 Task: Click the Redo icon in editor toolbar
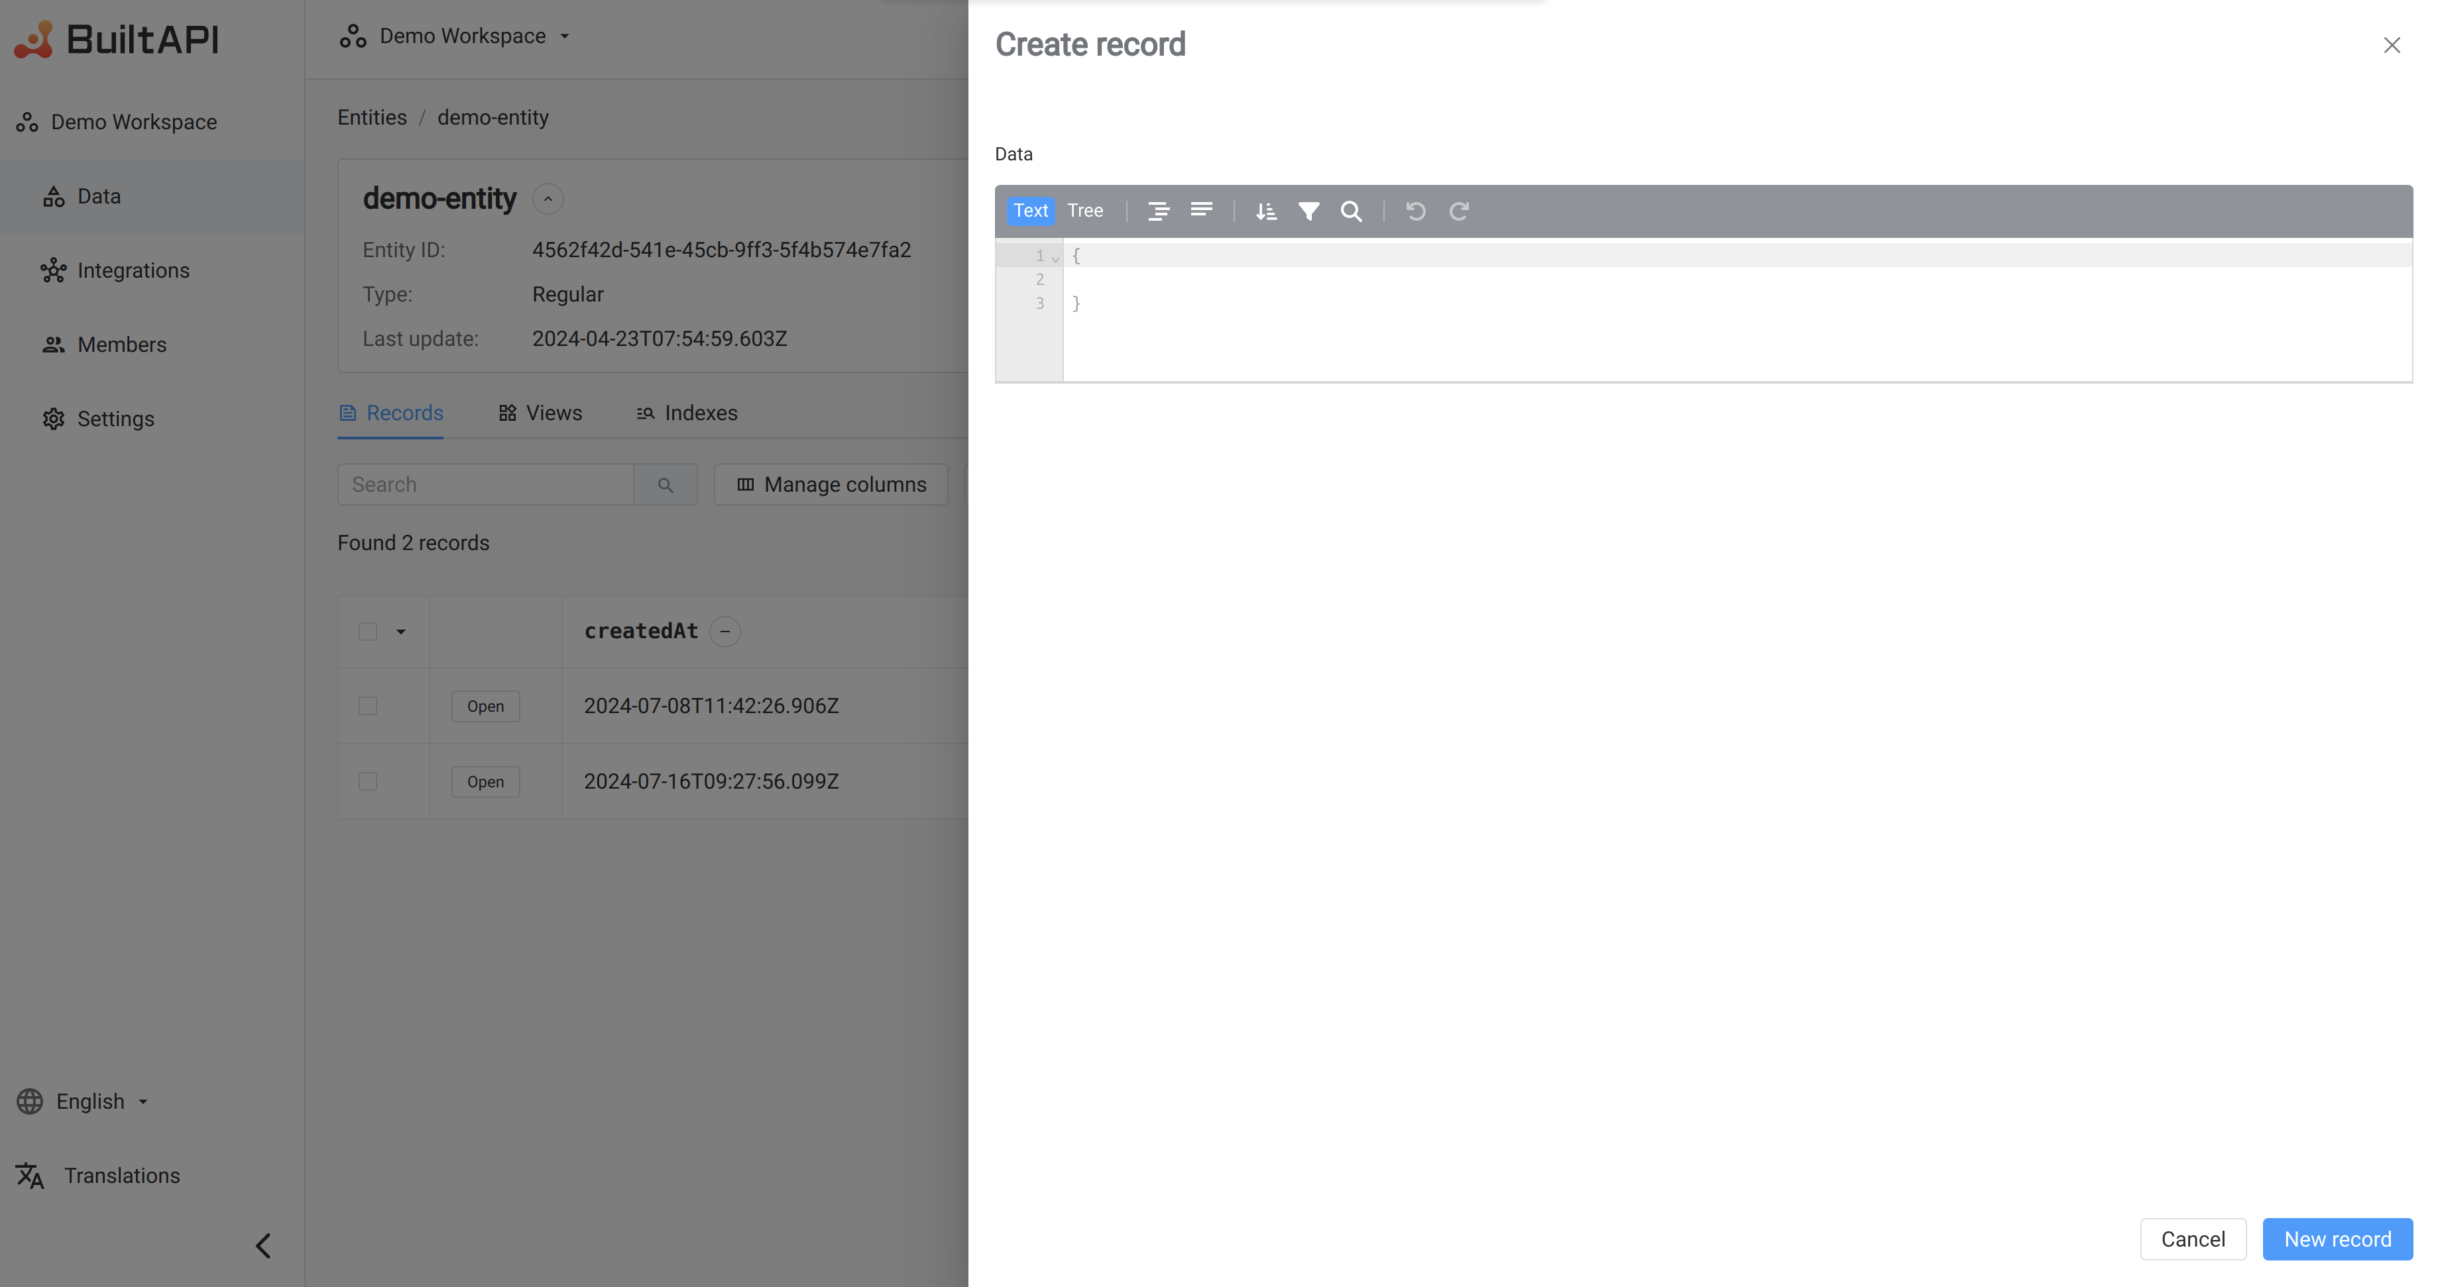[1459, 210]
